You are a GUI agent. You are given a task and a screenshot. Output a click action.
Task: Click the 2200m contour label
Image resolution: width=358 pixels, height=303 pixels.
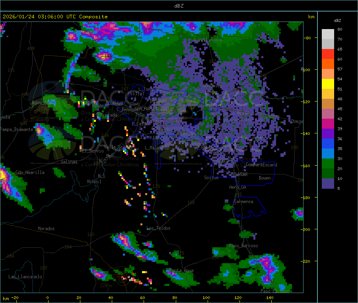click(106, 285)
